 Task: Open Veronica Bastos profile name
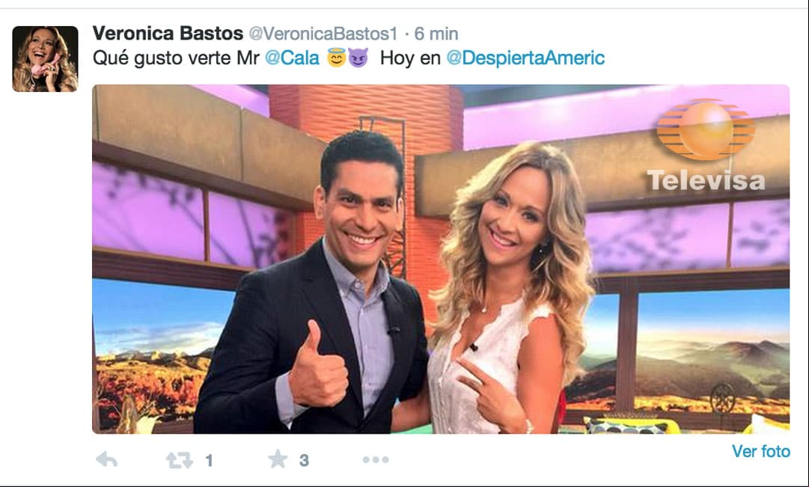[x=168, y=34]
